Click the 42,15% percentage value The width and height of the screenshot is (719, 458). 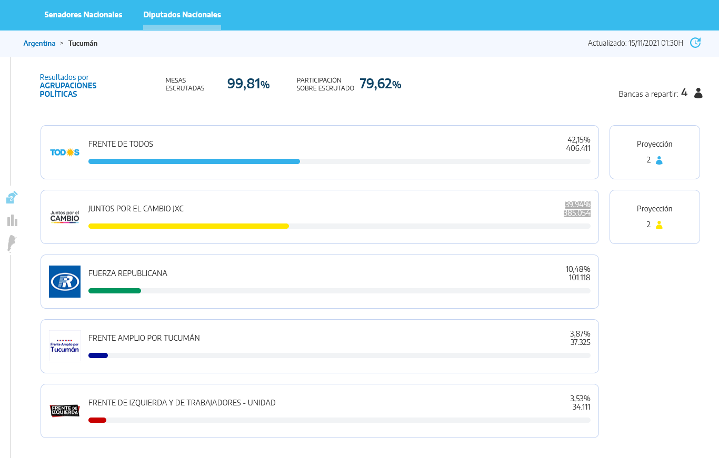[579, 140]
